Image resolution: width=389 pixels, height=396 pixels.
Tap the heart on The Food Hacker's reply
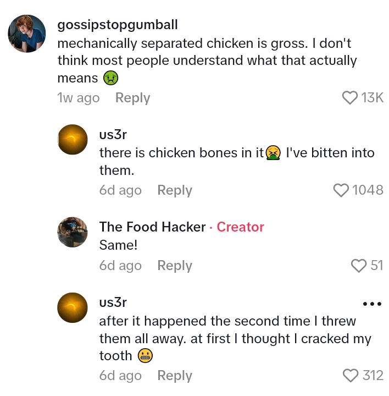click(358, 266)
